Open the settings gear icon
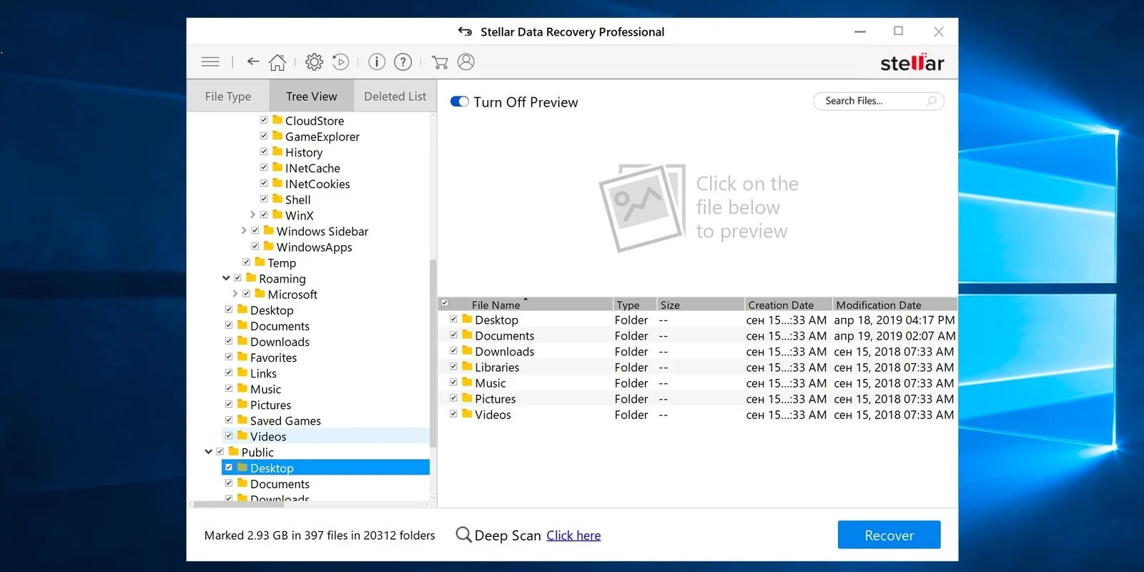 point(314,62)
